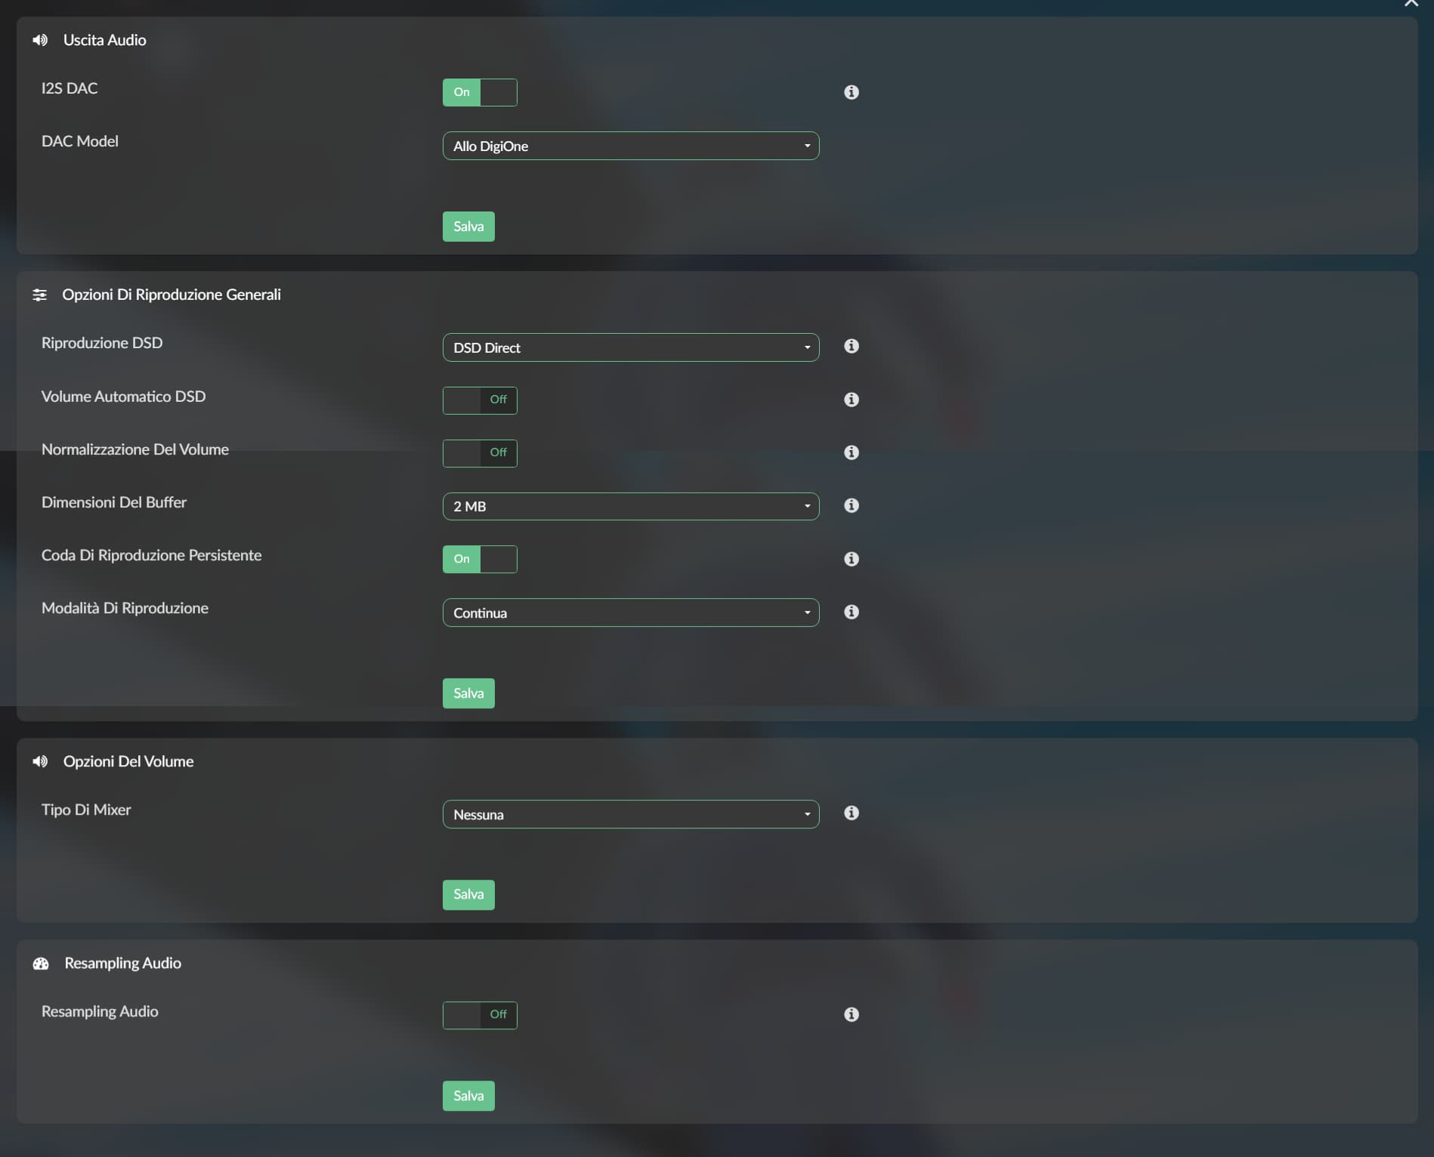The height and width of the screenshot is (1157, 1434).
Task: Open info icon for Volume Automatico DSD
Action: pyautogui.click(x=851, y=400)
